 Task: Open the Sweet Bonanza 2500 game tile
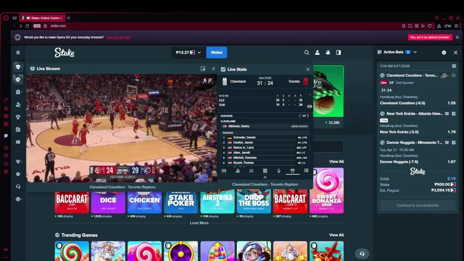click(x=327, y=191)
